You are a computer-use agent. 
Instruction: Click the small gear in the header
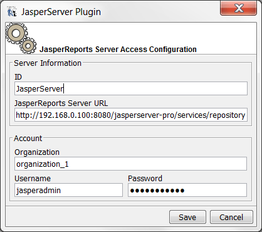(x=28, y=45)
